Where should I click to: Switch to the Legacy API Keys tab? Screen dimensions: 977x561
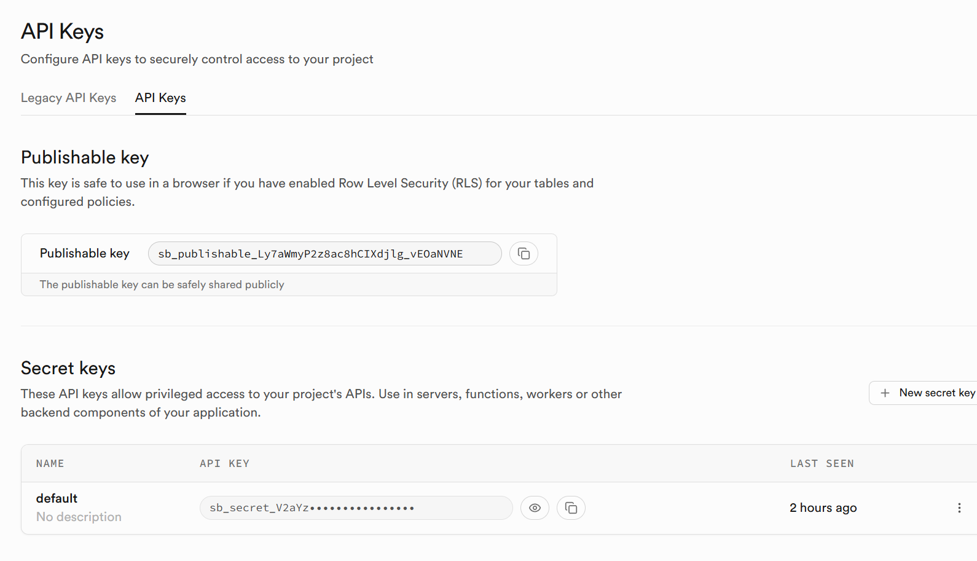click(68, 98)
